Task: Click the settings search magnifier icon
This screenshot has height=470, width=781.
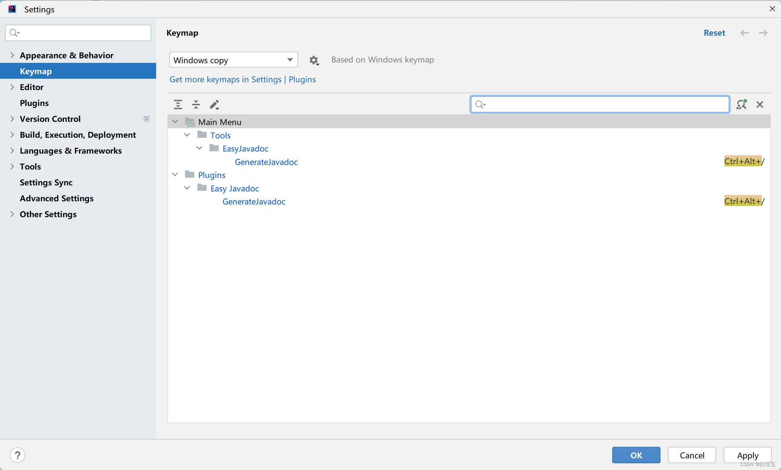Action: tap(14, 33)
